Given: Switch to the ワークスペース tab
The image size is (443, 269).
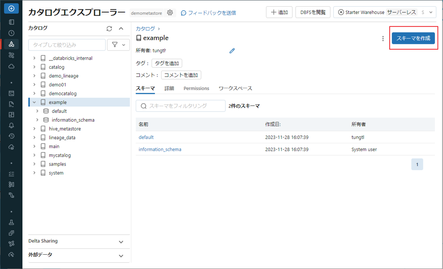Looking at the screenshot, I should (x=235, y=89).
